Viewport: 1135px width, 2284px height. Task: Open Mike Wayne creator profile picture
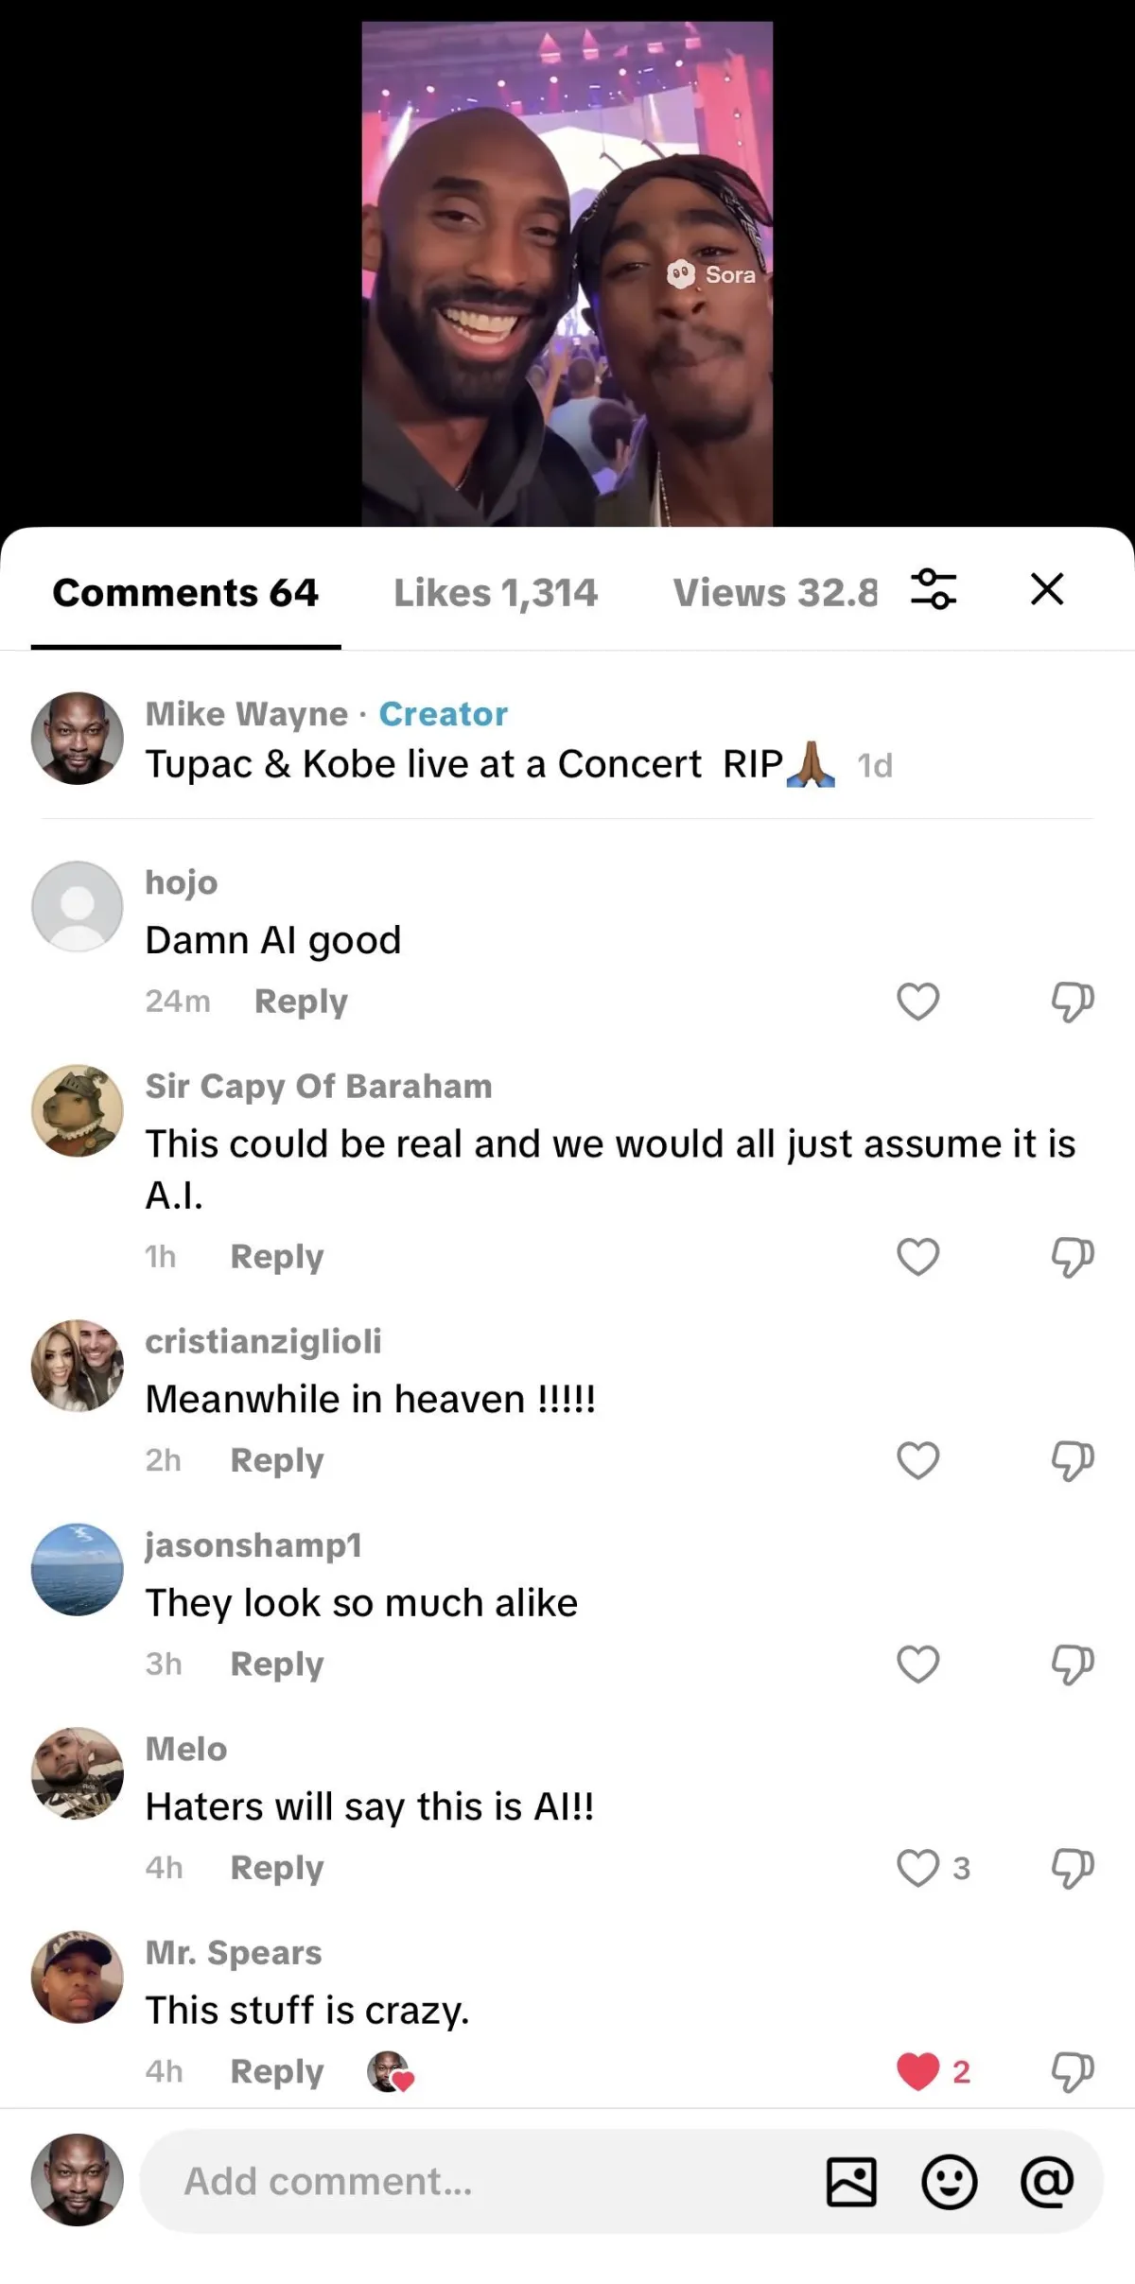click(78, 739)
